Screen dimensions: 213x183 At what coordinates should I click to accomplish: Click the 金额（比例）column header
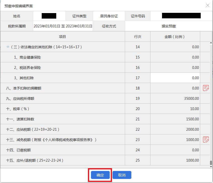point(175,36)
